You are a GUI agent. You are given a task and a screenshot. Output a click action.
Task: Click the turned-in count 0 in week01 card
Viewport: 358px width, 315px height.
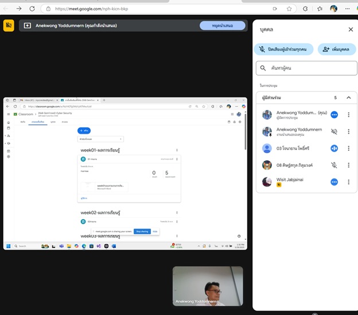(x=154, y=173)
